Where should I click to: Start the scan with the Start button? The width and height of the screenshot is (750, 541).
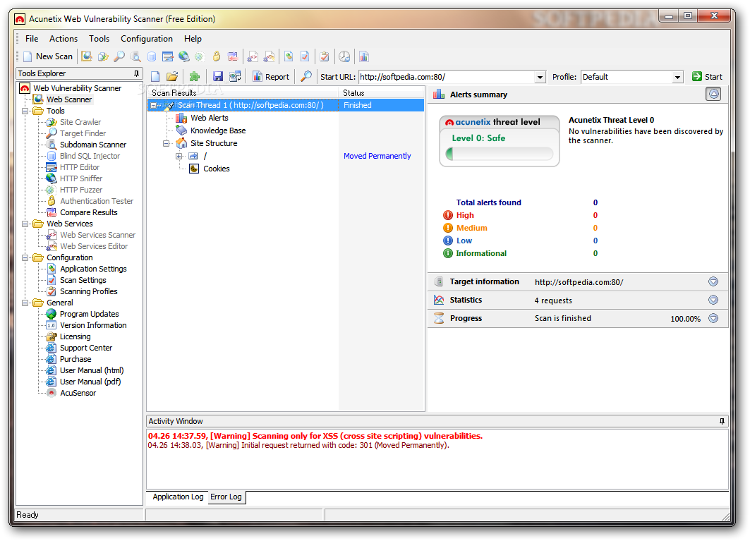point(708,77)
